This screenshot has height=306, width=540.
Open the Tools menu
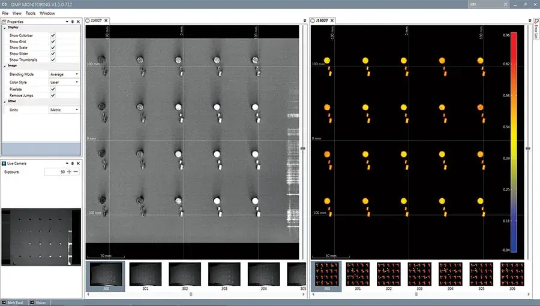[30, 13]
